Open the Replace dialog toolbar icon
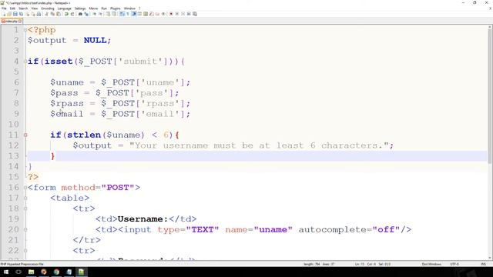Screen dimensions: 493x277 click(x=86, y=14)
